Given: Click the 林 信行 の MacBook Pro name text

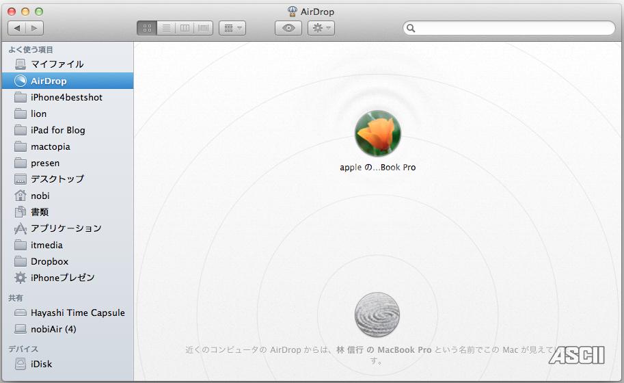Looking at the screenshot, I should 384,350.
